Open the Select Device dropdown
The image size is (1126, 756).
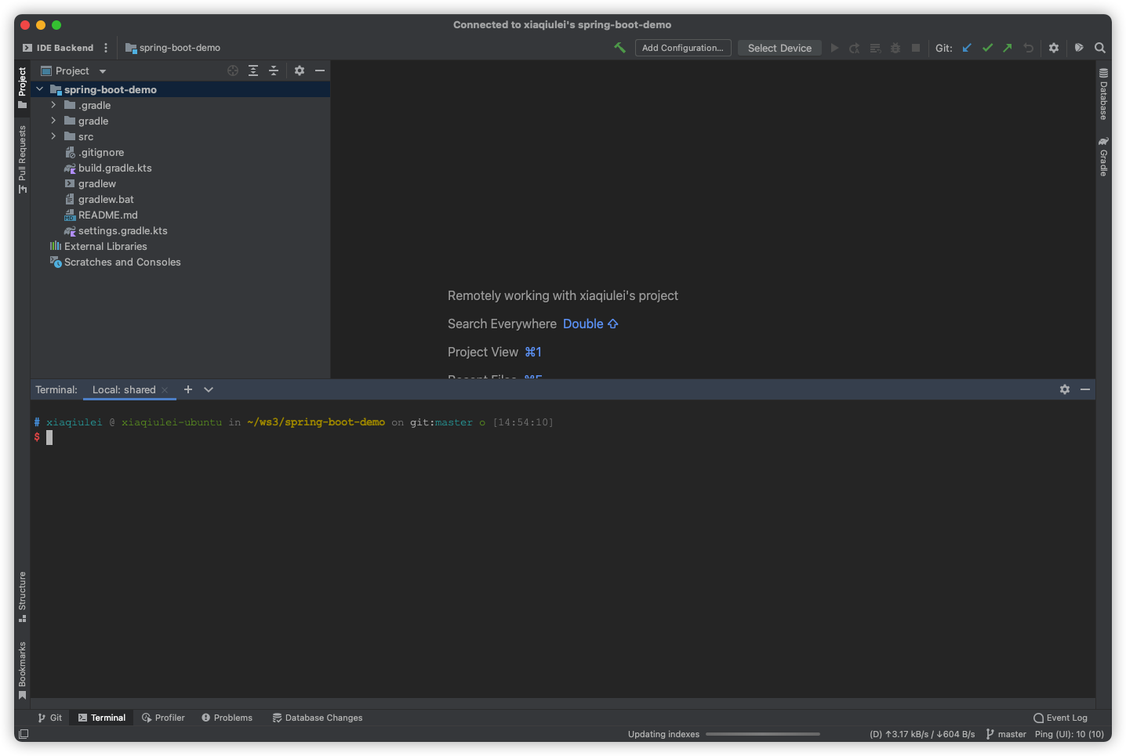779,48
